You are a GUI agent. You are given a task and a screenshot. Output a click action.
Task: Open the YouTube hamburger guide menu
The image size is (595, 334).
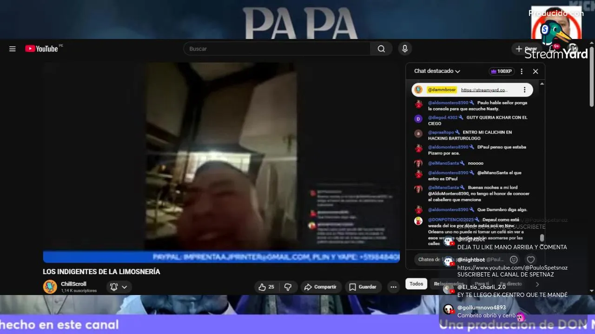point(13,49)
